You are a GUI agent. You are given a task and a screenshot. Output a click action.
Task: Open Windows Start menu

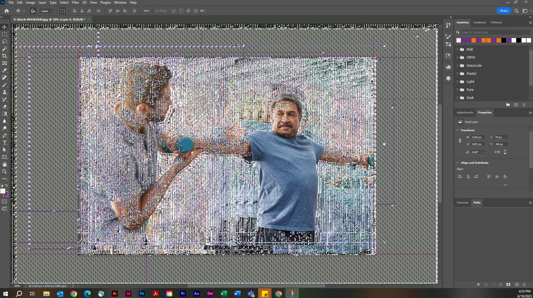pos(5,294)
